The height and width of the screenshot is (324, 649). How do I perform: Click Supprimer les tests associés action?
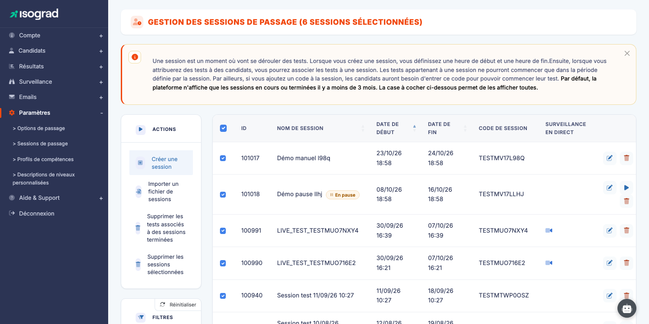tap(161, 228)
